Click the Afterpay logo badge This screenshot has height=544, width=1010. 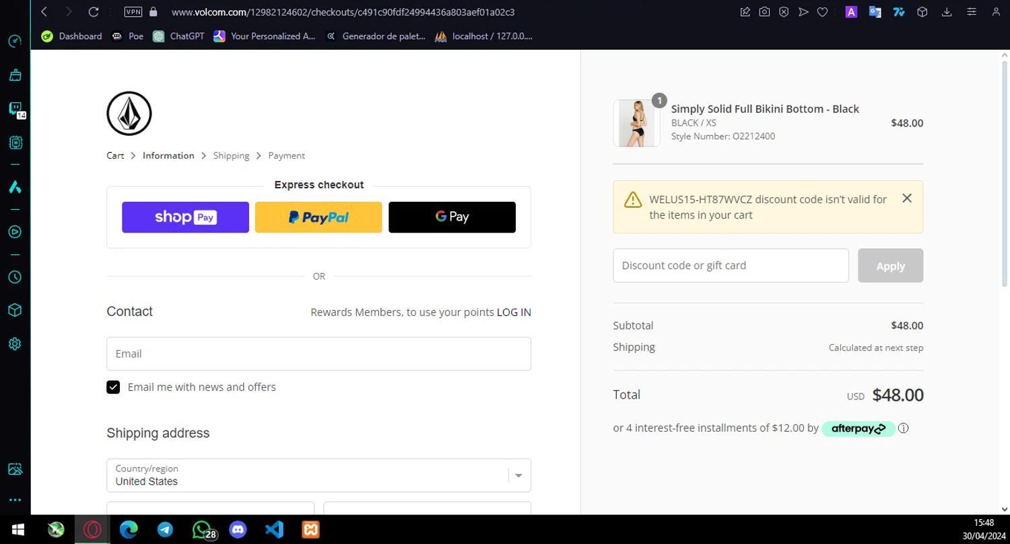pyautogui.click(x=858, y=428)
